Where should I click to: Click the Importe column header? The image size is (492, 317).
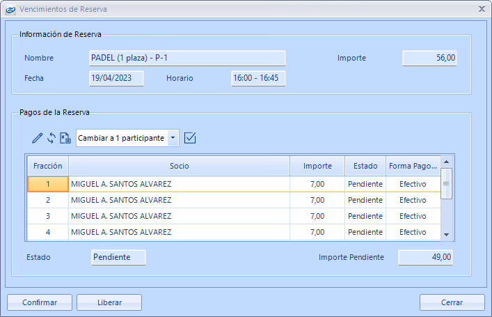(x=317, y=166)
